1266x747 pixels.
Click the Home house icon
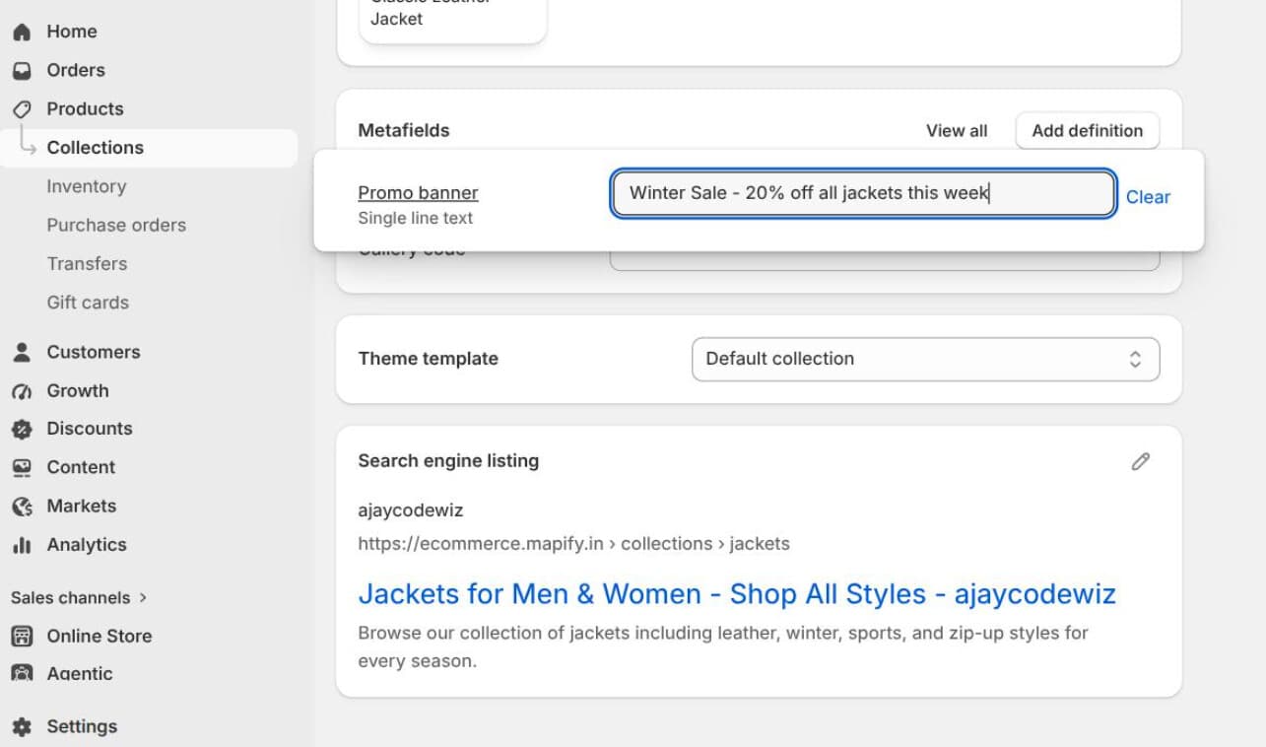click(x=22, y=32)
